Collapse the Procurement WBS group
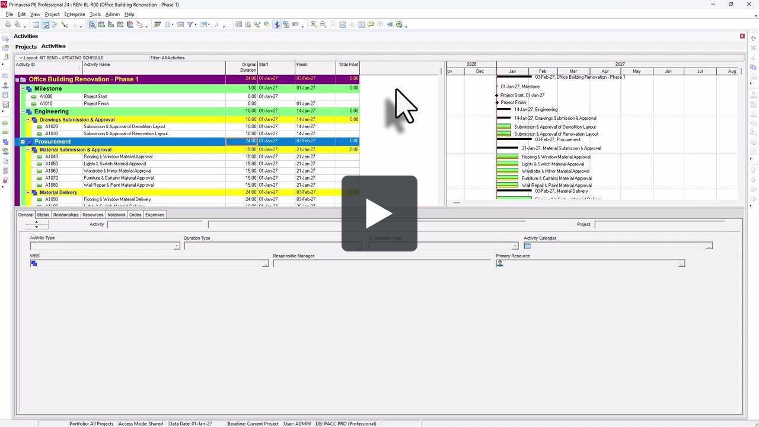The height and width of the screenshot is (427, 759). click(23, 142)
